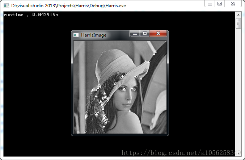Click the console scrollbar down arrow
Image resolution: width=245 pixels, height=160 pixels.
click(238, 153)
